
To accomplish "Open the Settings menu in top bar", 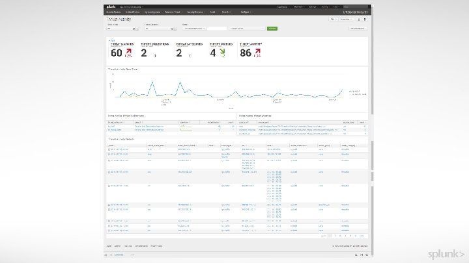I will (x=313, y=7).
